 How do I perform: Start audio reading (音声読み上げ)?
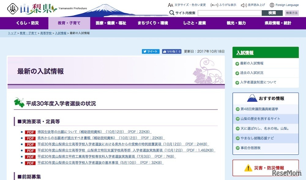253,5
